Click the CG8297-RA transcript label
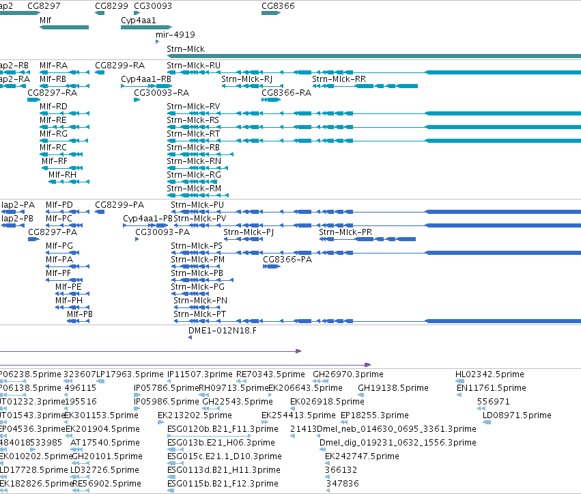581x494 pixels. point(53,93)
